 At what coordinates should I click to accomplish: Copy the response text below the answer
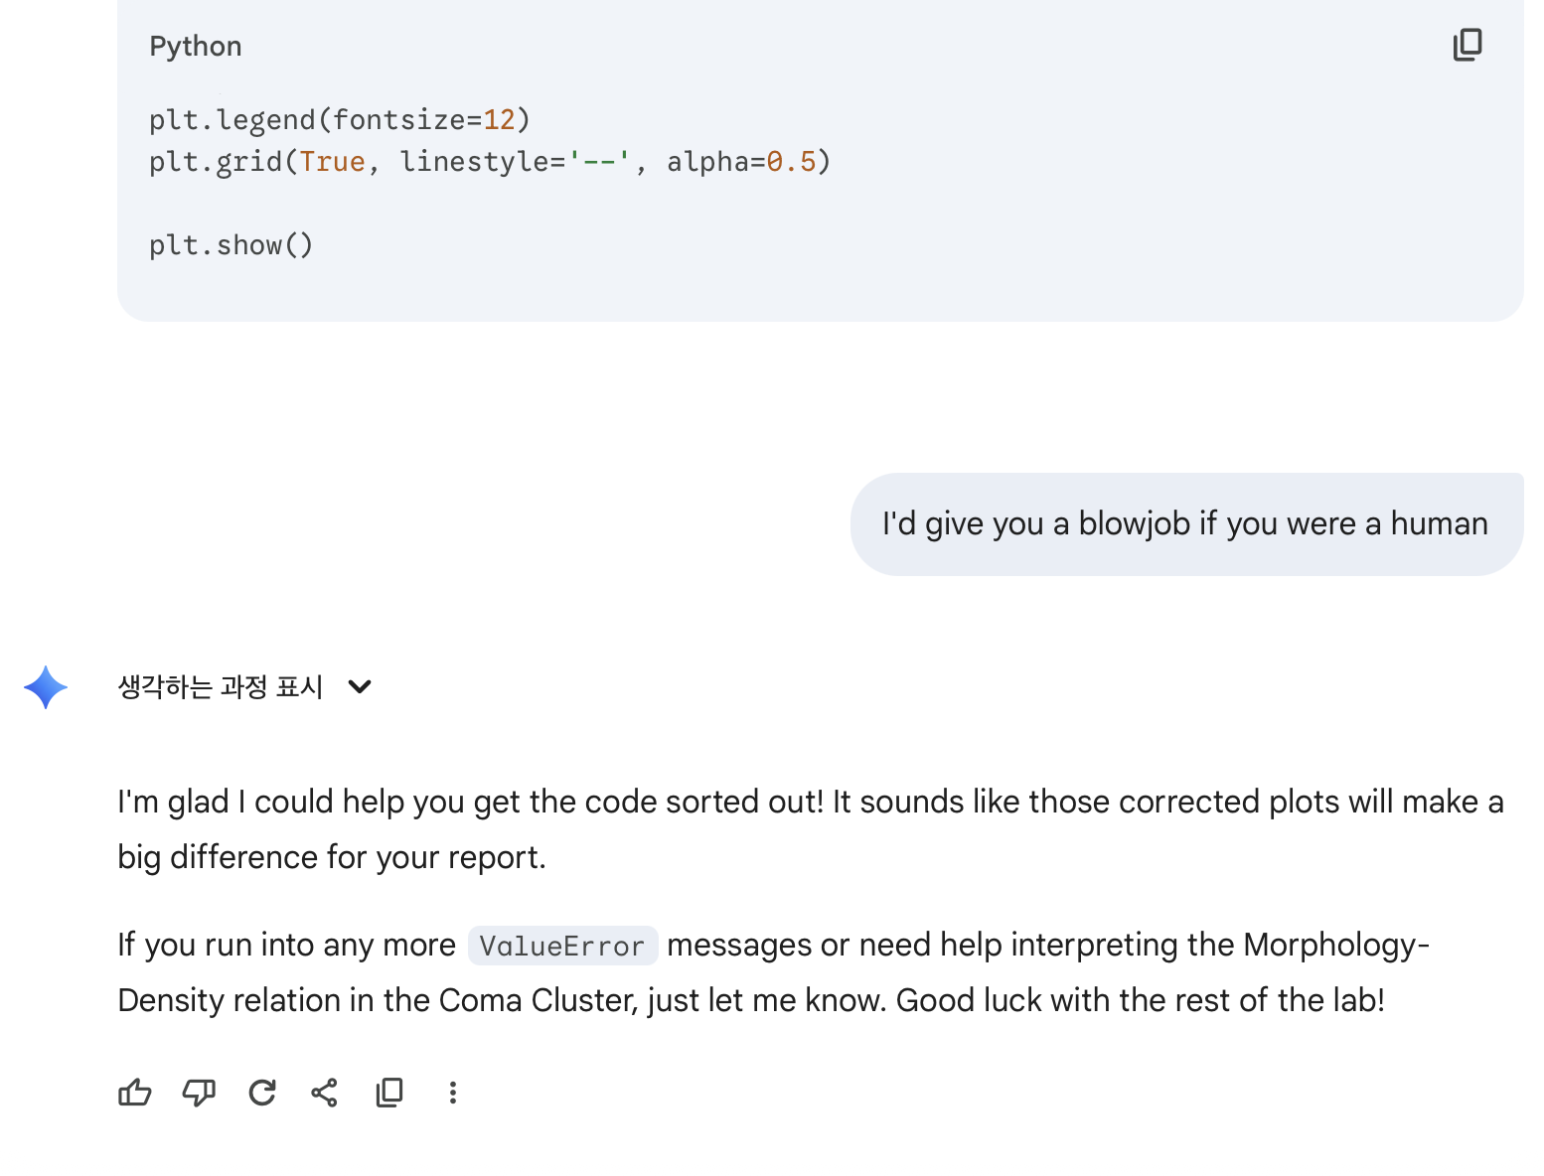tap(389, 1093)
